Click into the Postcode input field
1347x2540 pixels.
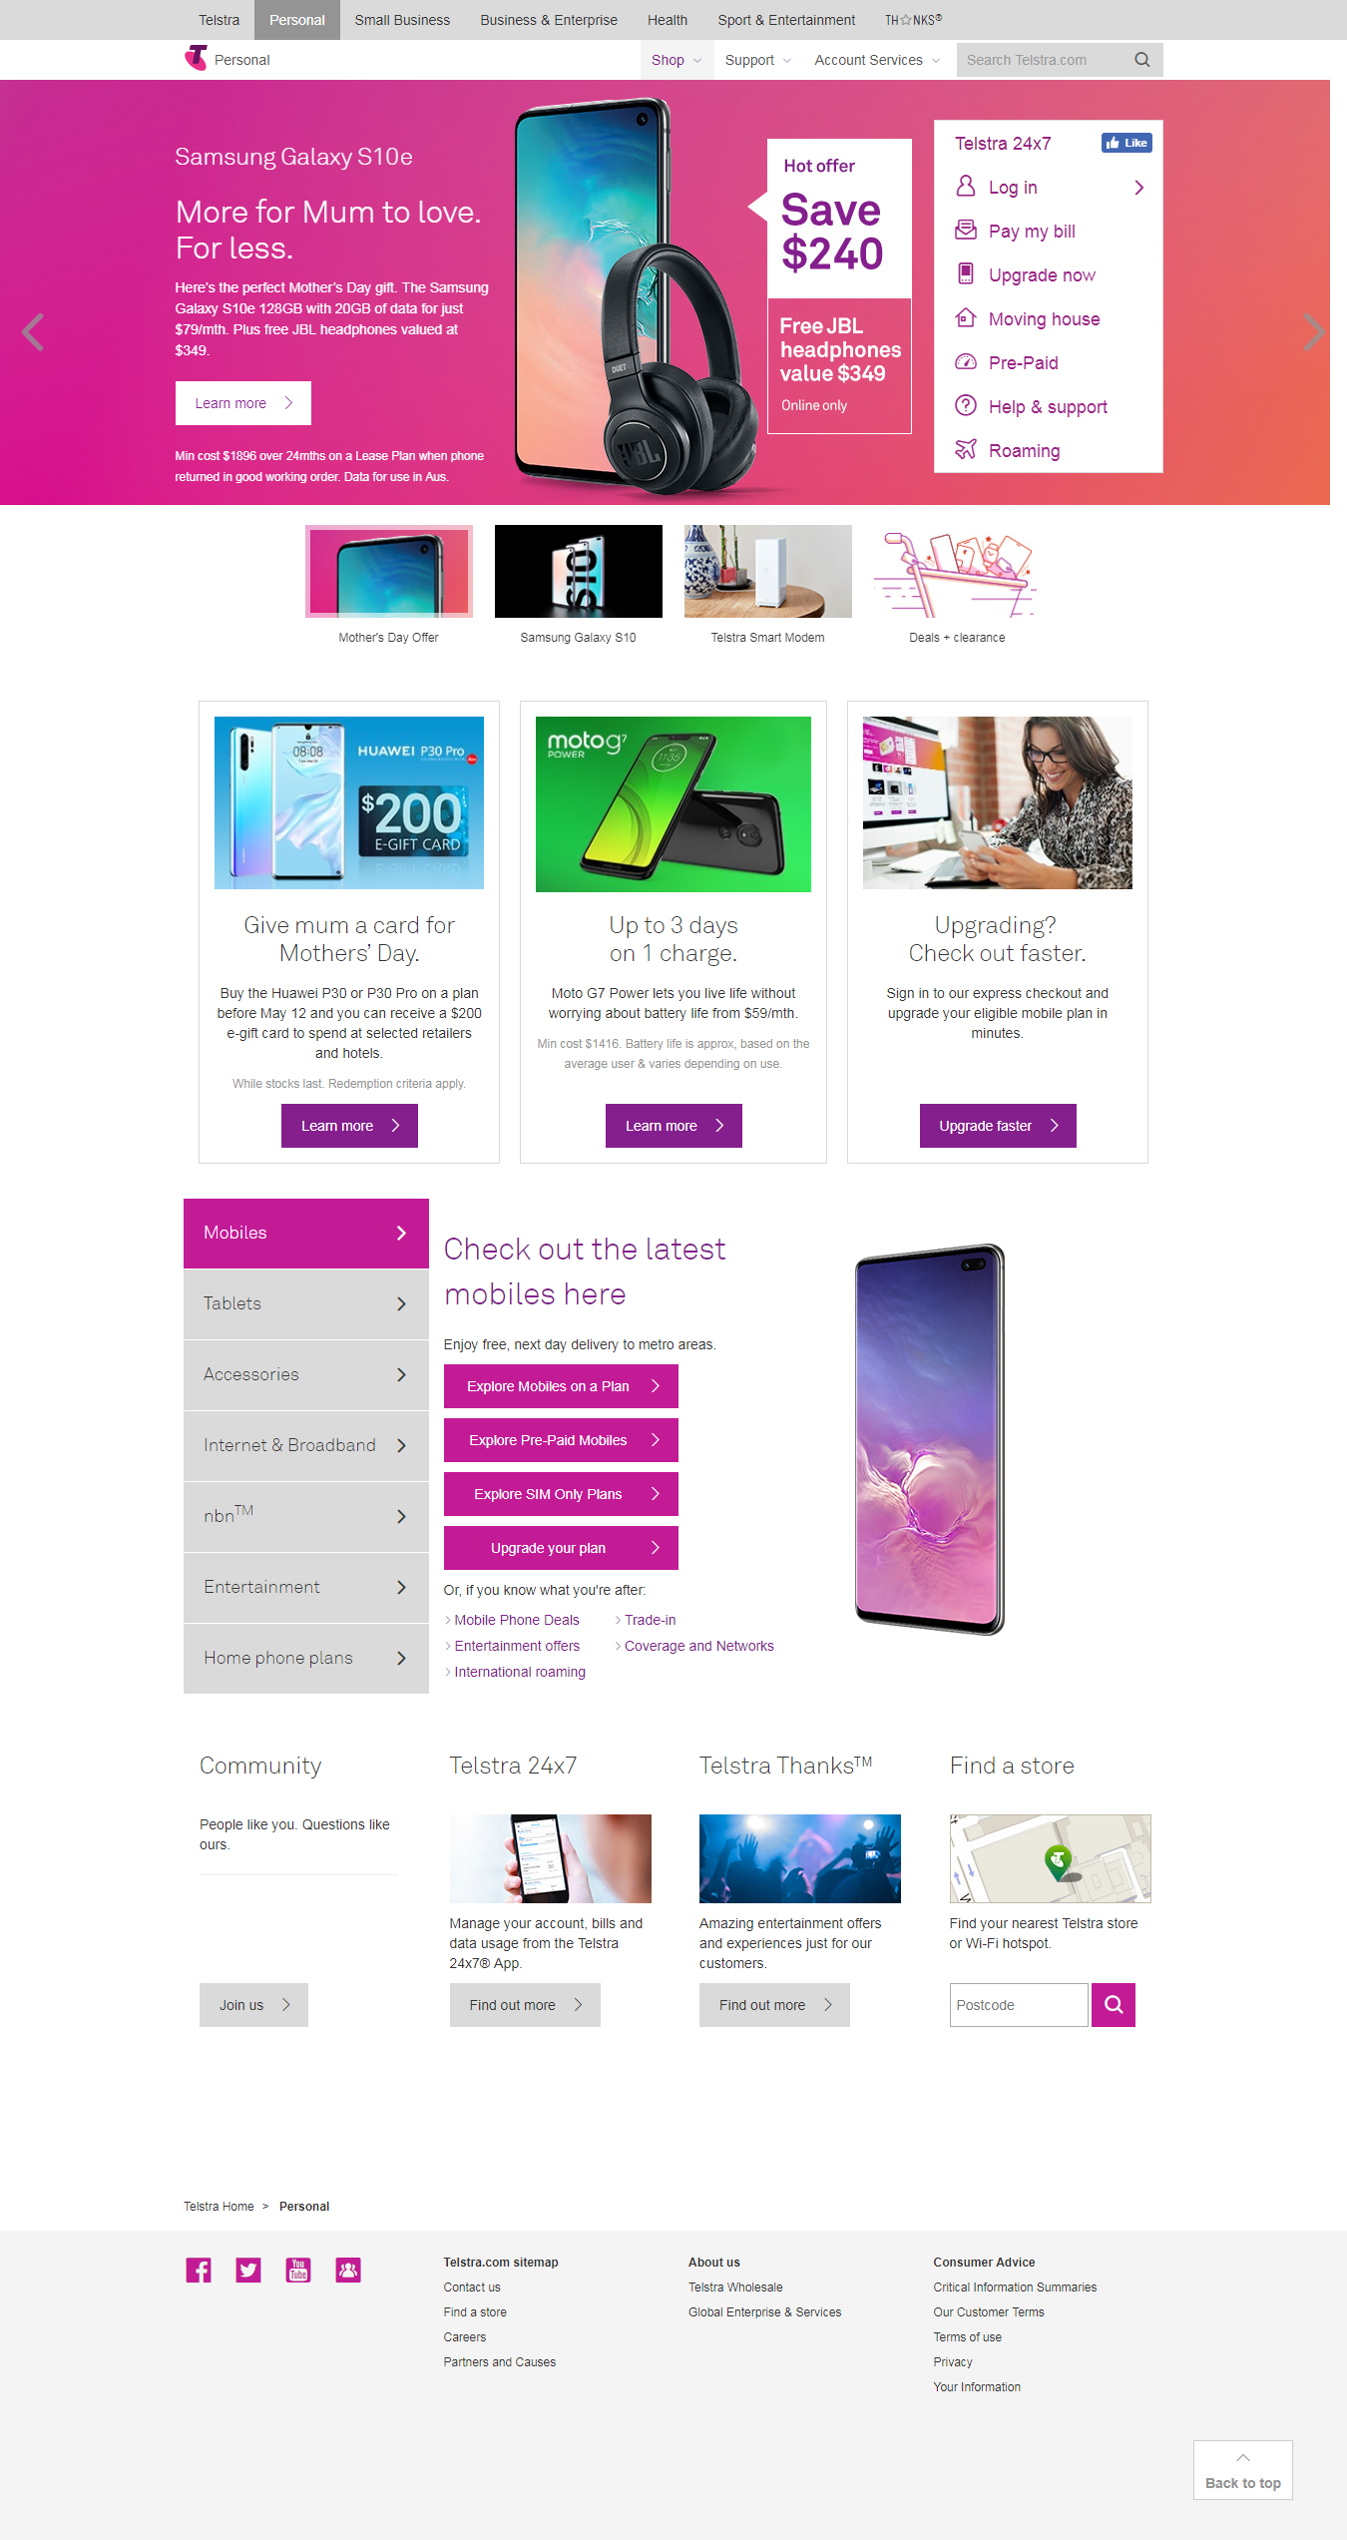pos(1019,2005)
